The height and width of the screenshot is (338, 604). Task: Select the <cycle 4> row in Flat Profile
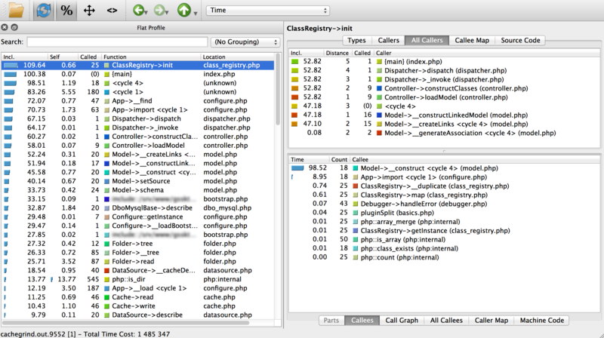pyautogui.click(x=138, y=83)
